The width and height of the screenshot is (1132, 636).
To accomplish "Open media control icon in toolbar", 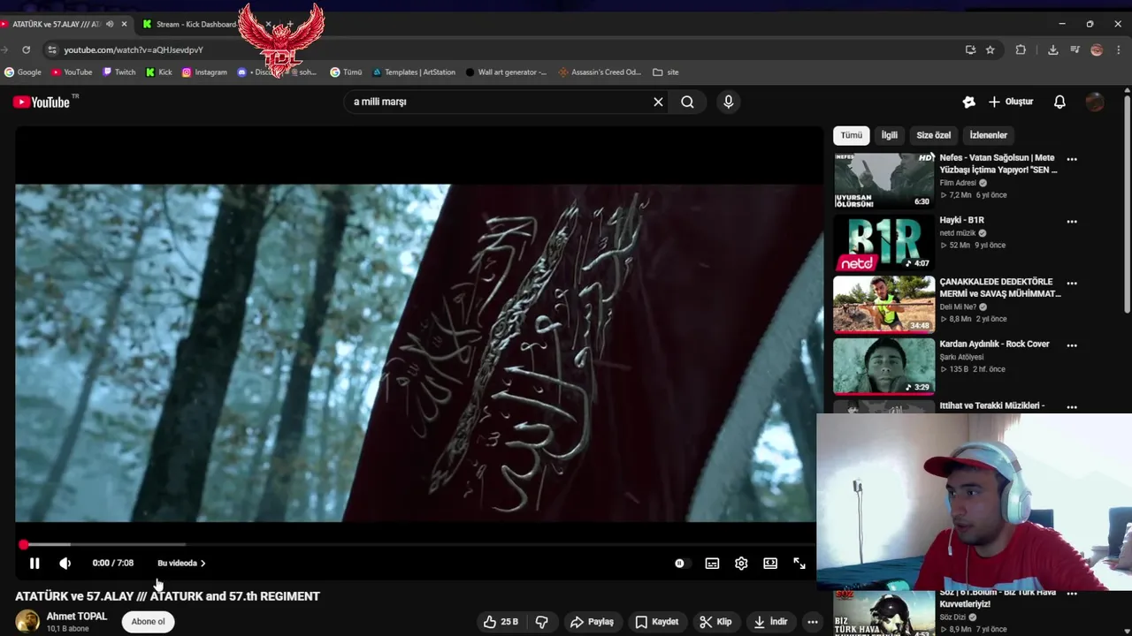I will [1075, 49].
